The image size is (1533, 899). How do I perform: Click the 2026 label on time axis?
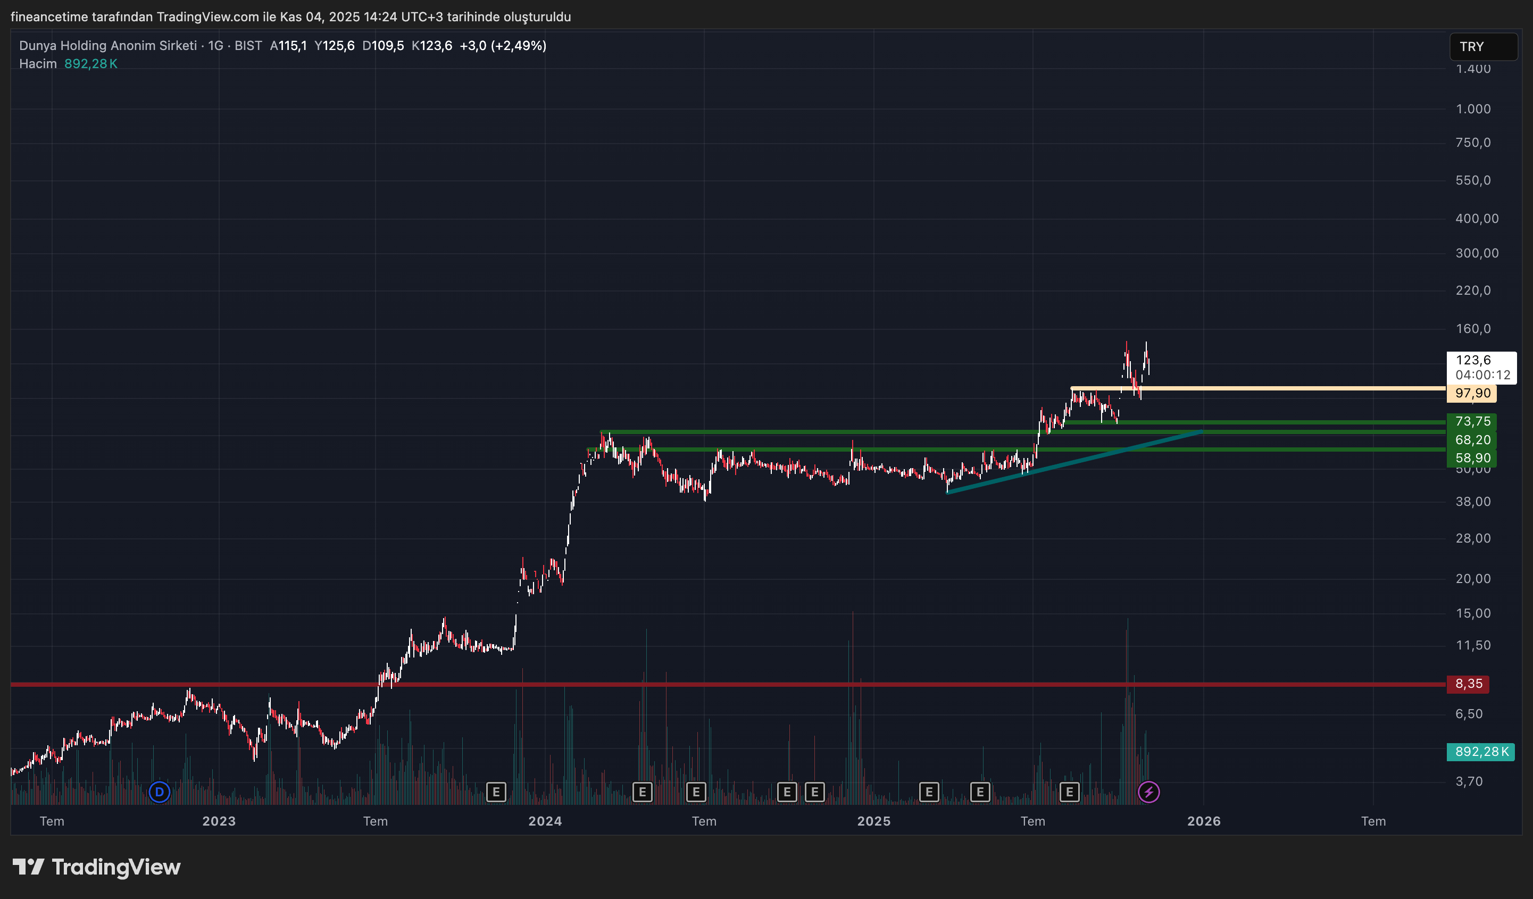coord(1203,821)
